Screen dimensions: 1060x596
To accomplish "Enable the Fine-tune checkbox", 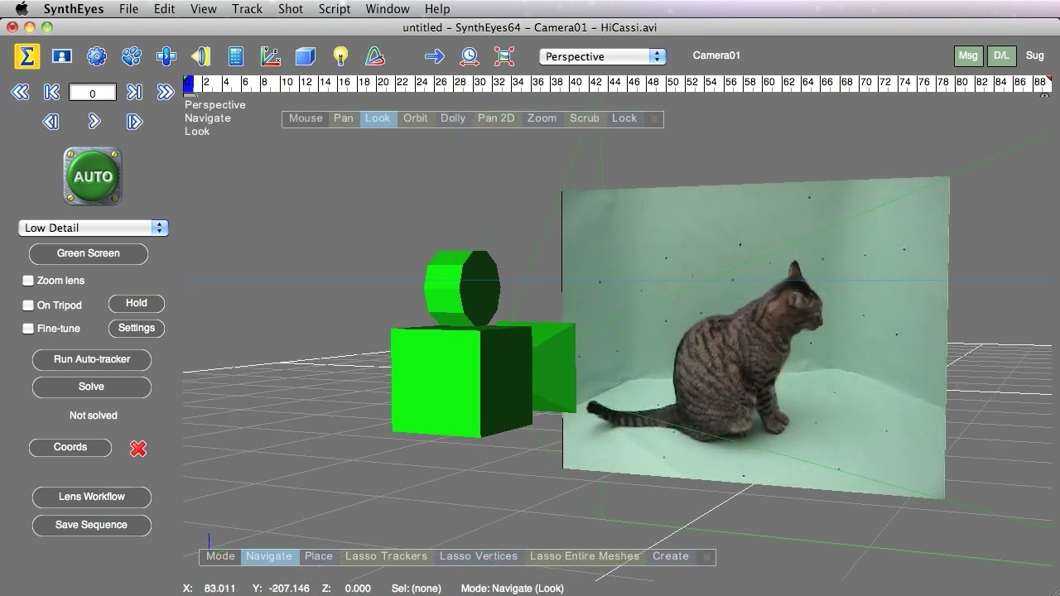I will tap(28, 329).
